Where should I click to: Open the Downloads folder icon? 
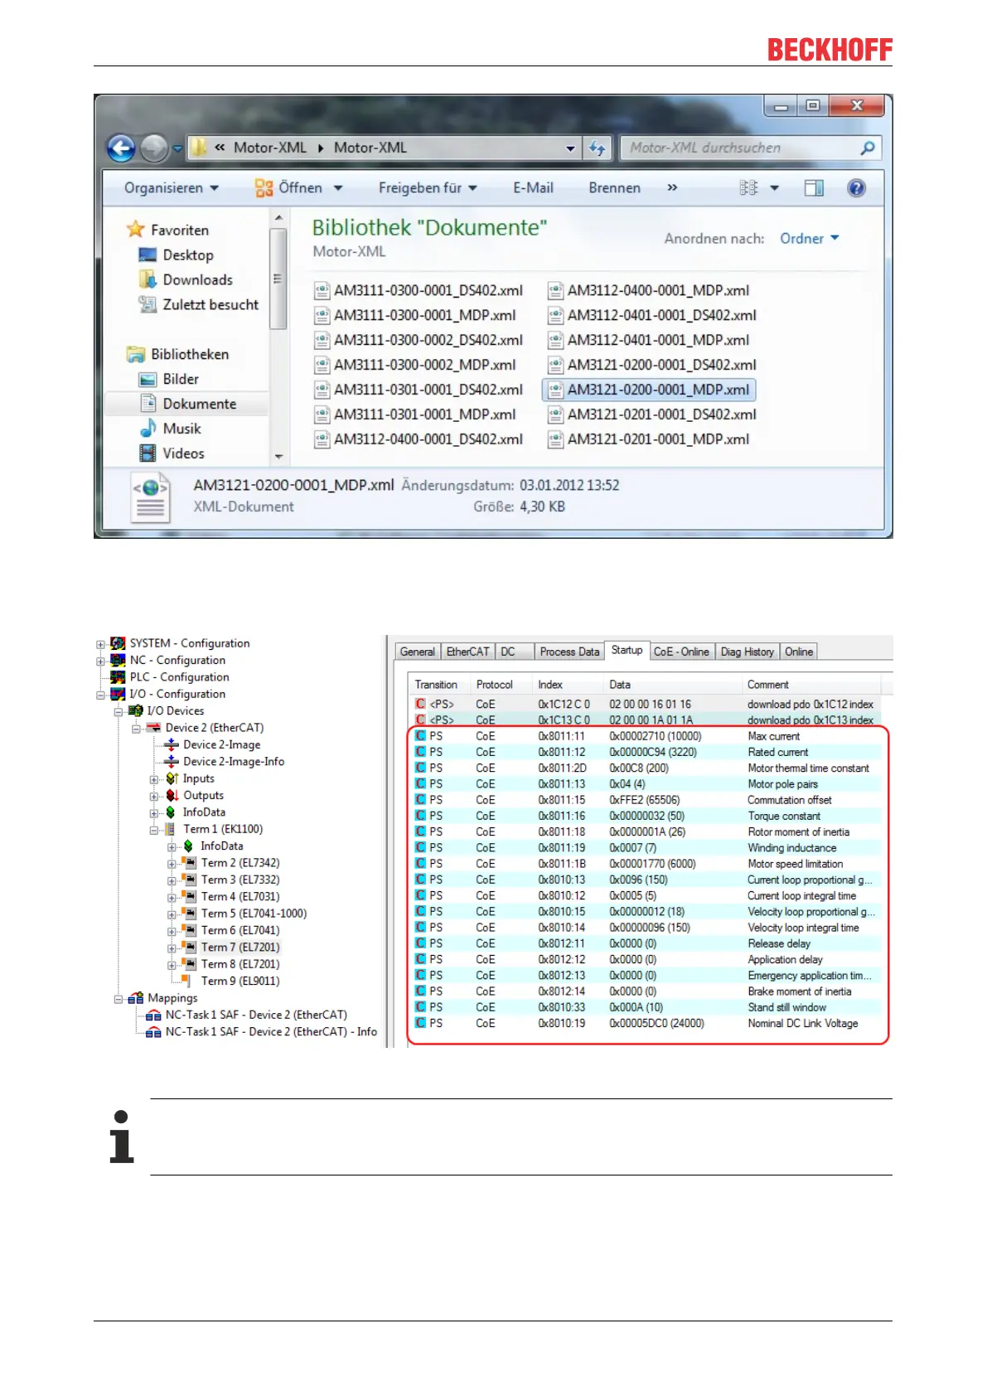tap(148, 279)
